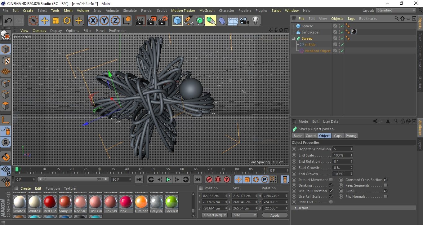Image resolution: width=423 pixels, height=225 pixels.
Task: Enable the Parallel Movement checkbox
Action: point(331,180)
